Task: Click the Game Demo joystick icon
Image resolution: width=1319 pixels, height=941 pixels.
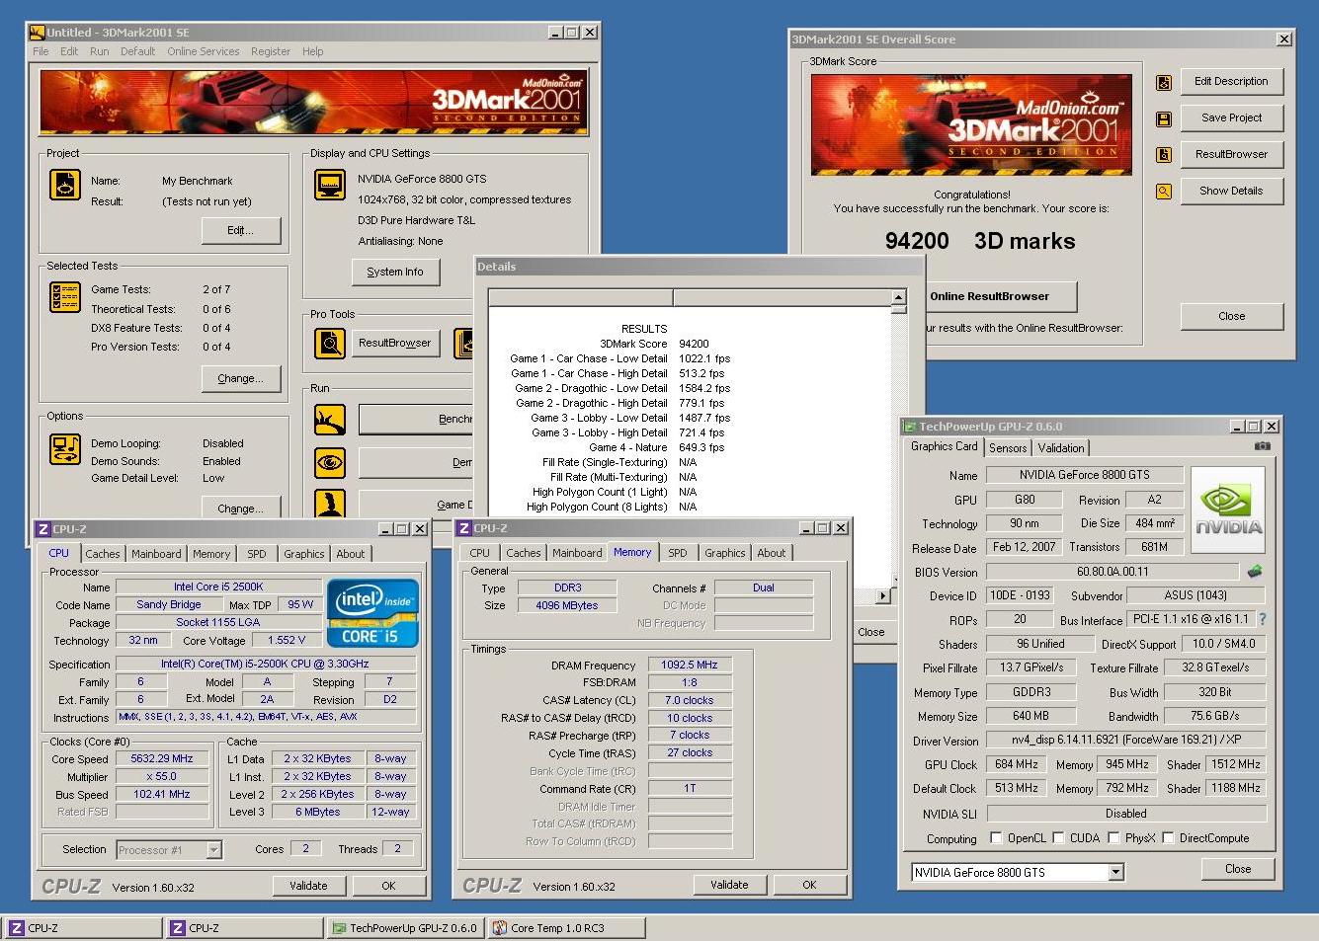Action: [330, 503]
